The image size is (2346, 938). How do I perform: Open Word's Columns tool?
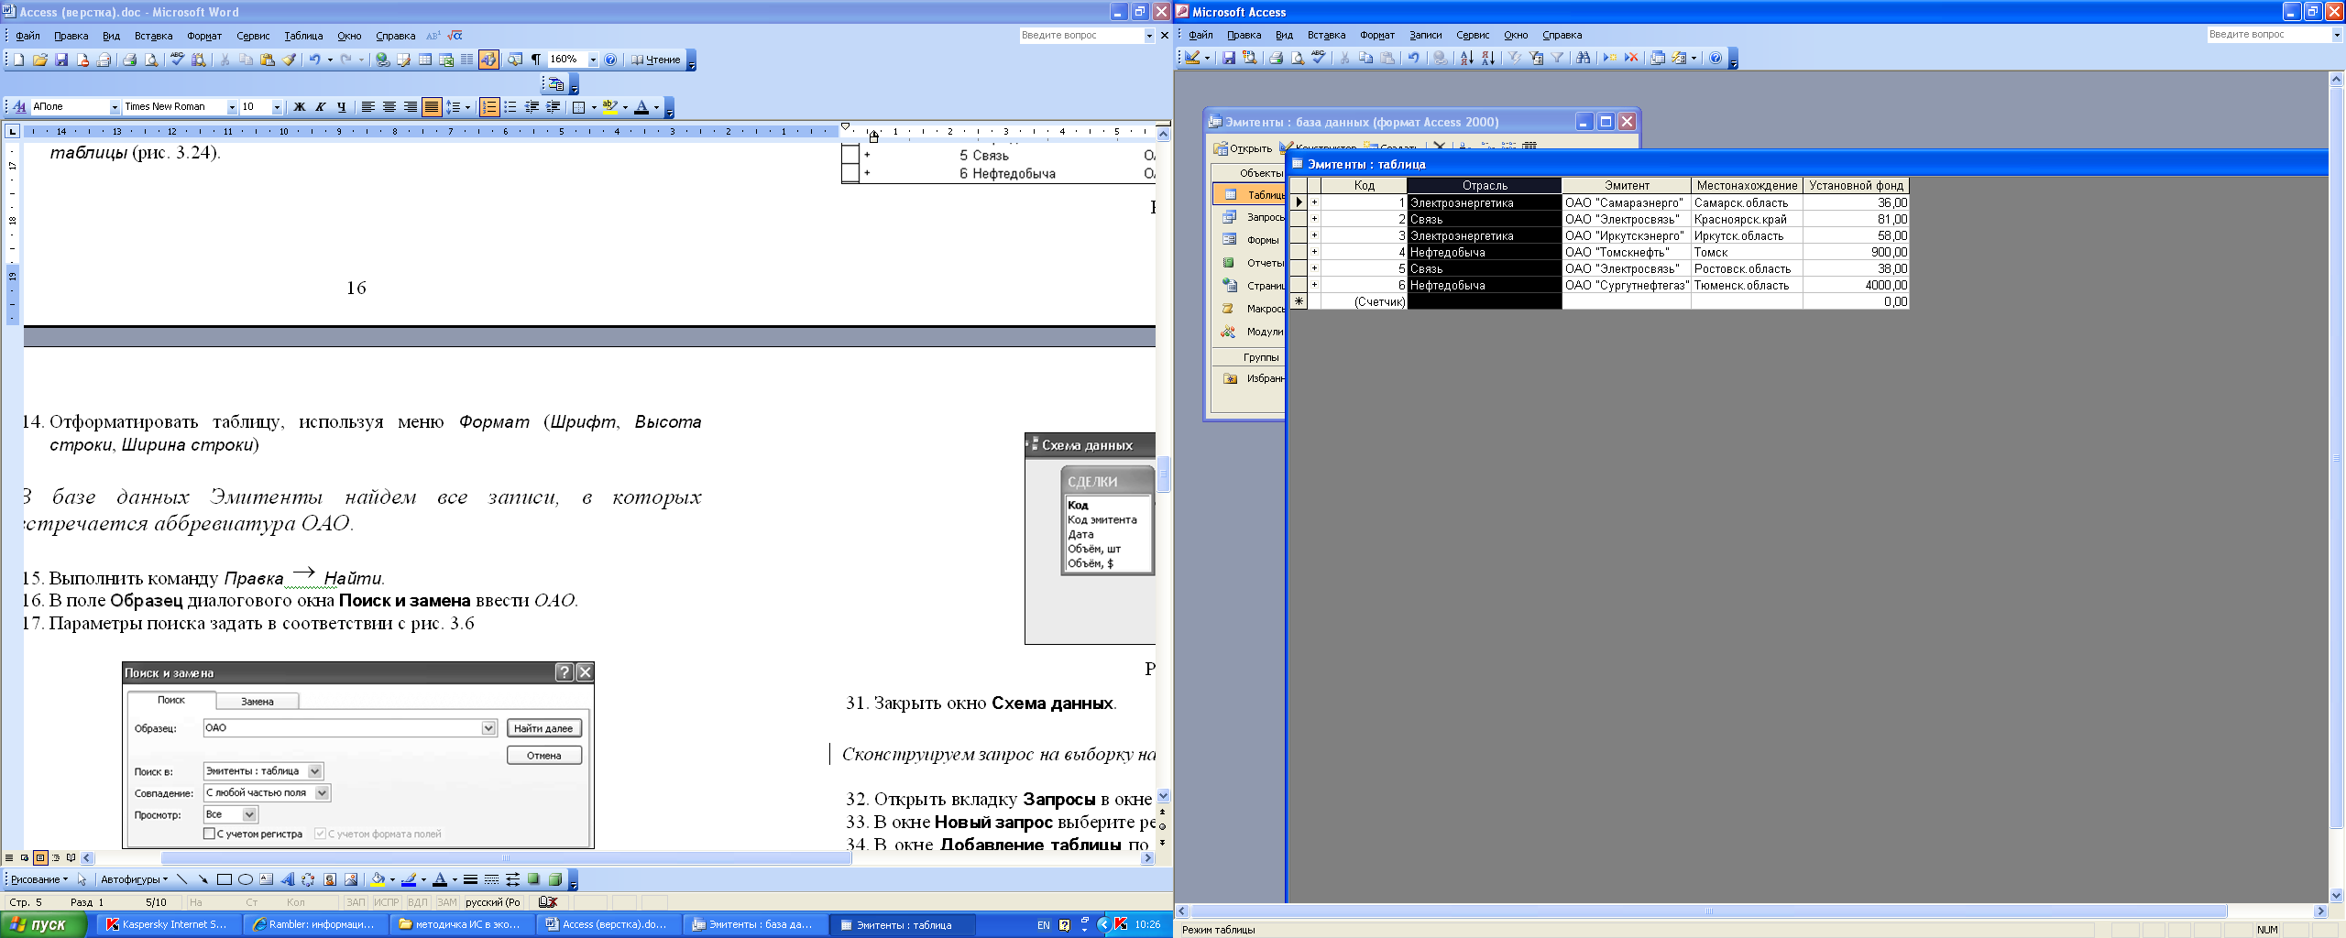pos(467,60)
